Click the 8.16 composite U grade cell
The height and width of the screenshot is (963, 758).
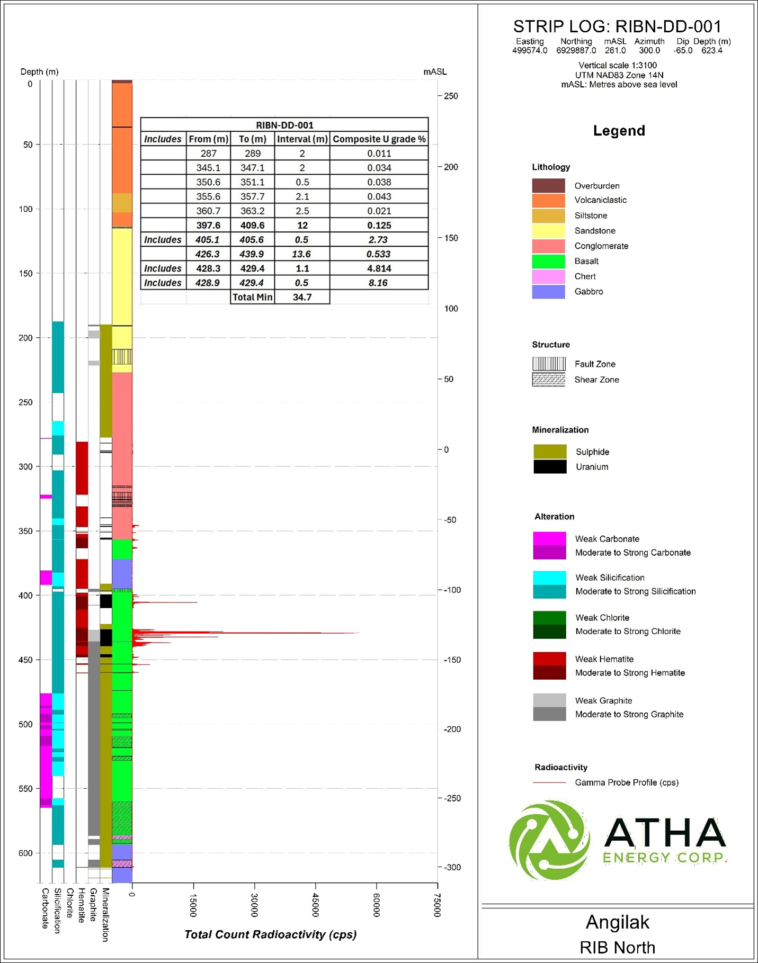click(378, 283)
